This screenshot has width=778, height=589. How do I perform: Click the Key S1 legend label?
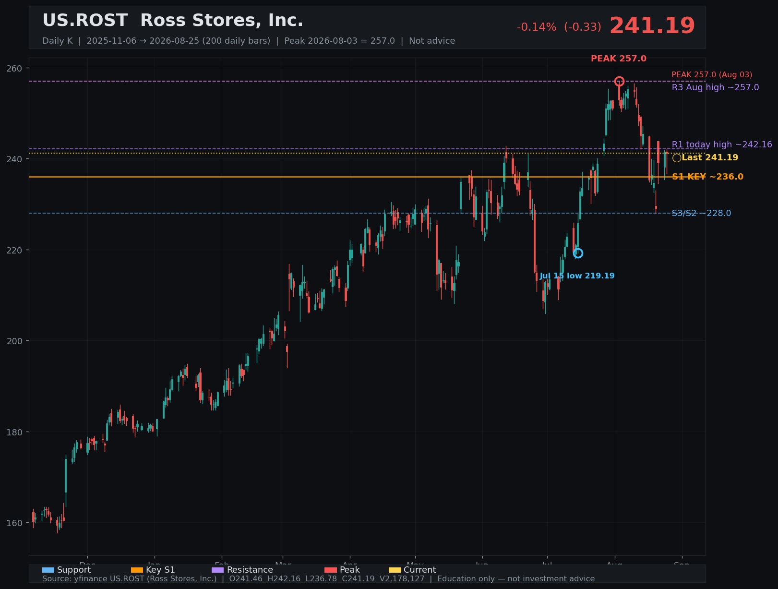[x=160, y=570]
